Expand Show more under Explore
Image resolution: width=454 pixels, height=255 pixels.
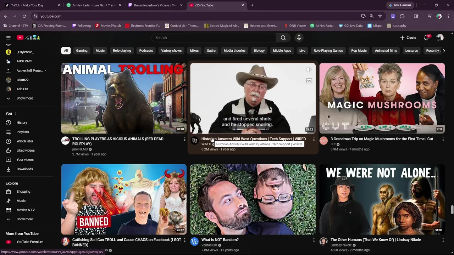point(27,219)
